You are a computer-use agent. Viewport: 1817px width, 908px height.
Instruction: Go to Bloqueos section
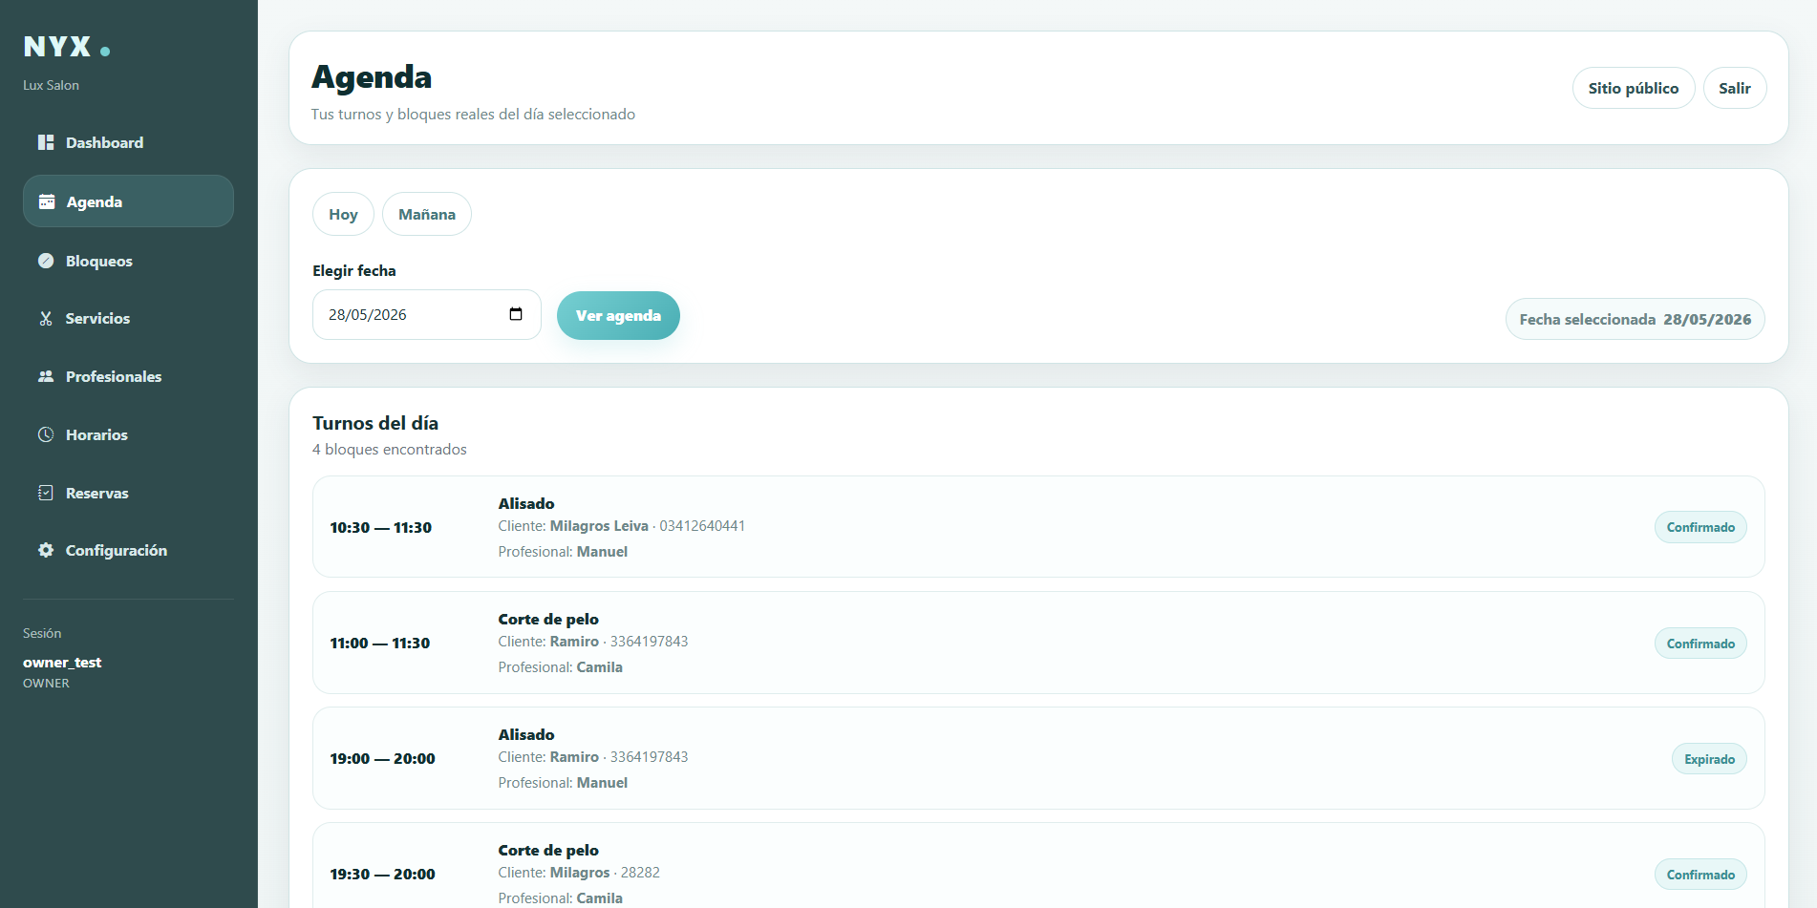128,261
